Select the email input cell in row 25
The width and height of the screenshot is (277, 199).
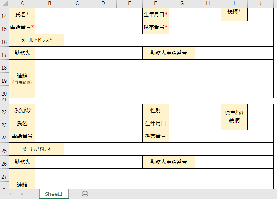[x=169, y=149]
